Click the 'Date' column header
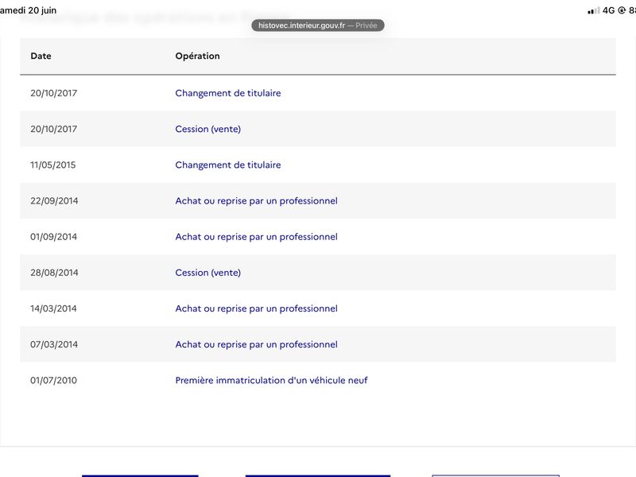636x477 pixels. (x=41, y=56)
